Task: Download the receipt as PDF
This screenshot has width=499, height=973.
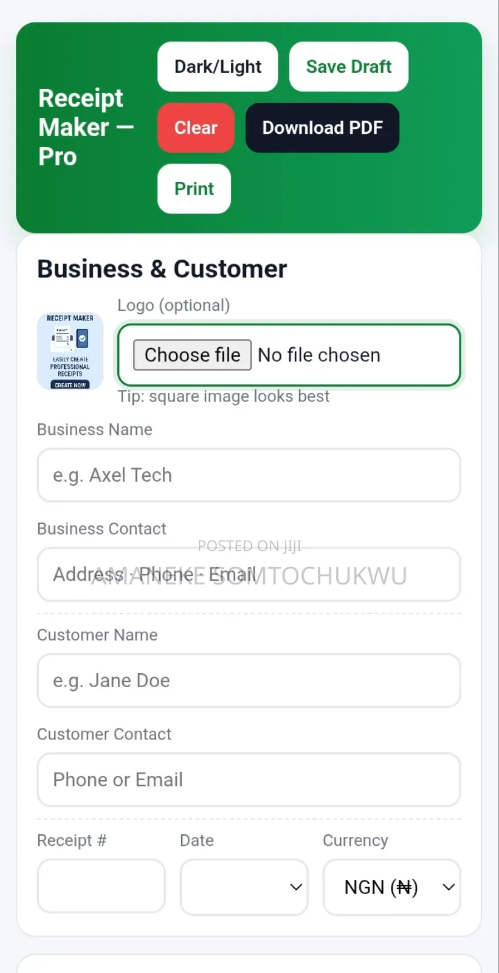Action: point(322,128)
